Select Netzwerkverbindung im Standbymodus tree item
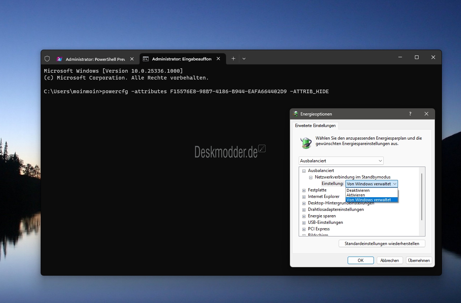Screen dimensions: 461x303 [353, 177]
